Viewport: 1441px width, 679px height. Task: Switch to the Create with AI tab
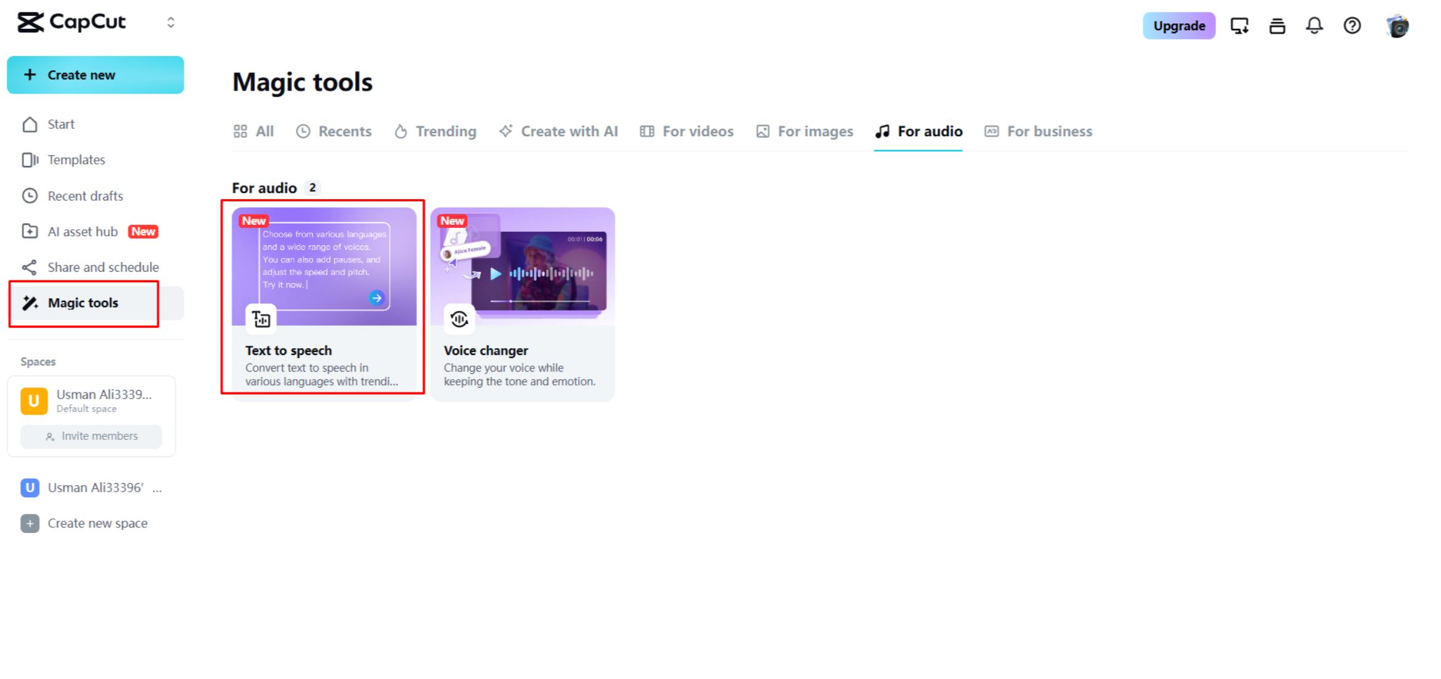[x=558, y=131]
